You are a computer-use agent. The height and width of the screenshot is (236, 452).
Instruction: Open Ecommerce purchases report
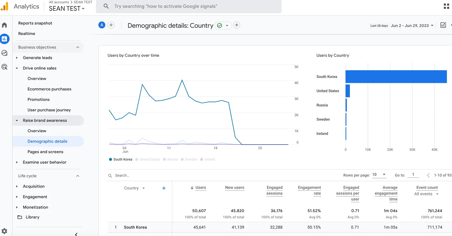click(49, 89)
